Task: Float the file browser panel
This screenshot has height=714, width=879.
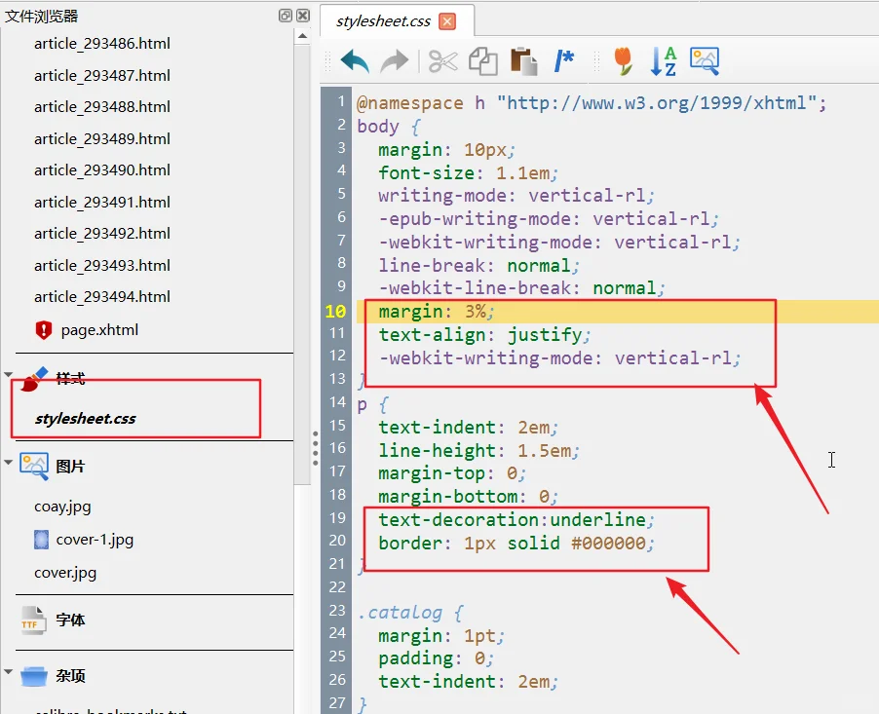Action: pyautogui.click(x=286, y=16)
